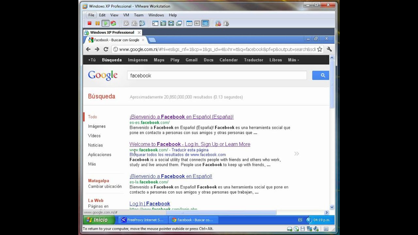Open the snapshot manager icon
Image resolution: width=418 pixels, height=235 pixels.
142,23
